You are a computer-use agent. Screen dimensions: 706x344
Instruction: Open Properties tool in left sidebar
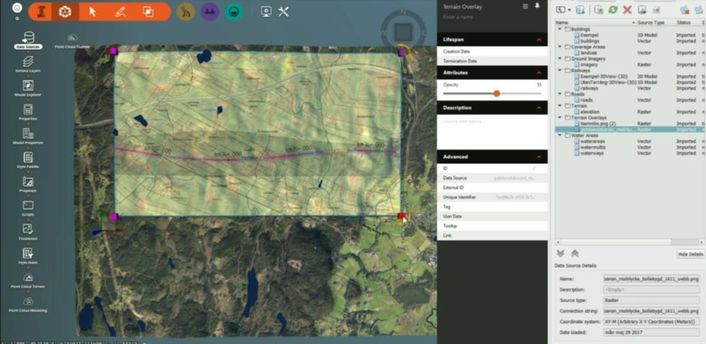point(28,113)
